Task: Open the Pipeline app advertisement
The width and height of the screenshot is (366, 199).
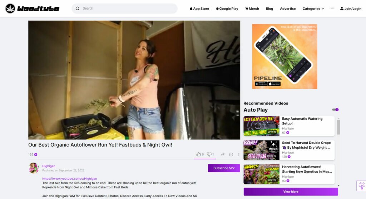Action: [x=285, y=56]
